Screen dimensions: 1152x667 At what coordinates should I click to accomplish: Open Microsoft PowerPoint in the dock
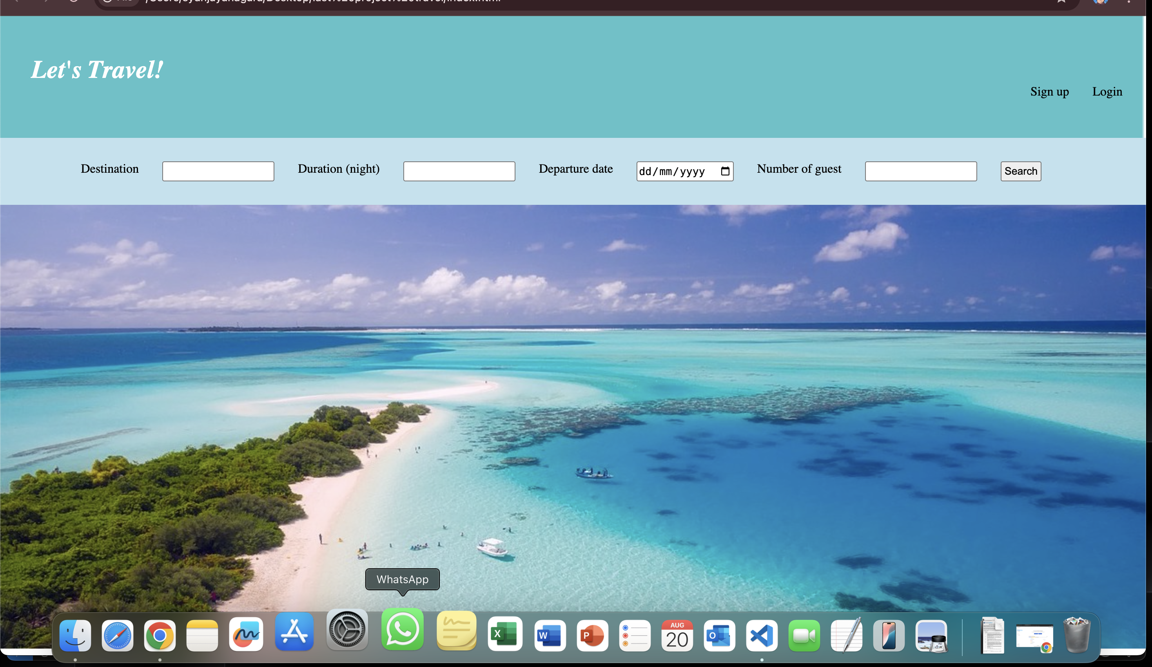pyautogui.click(x=592, y=636)
